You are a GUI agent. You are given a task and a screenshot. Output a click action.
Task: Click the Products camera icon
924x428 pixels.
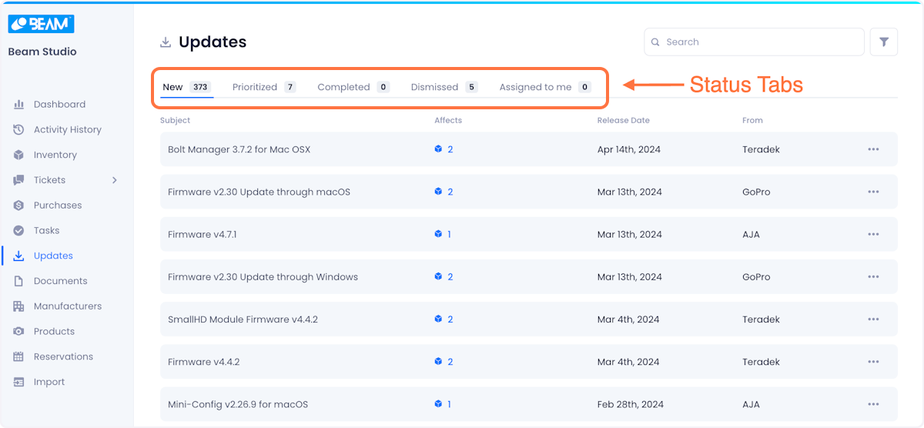(x=18, y=332)
